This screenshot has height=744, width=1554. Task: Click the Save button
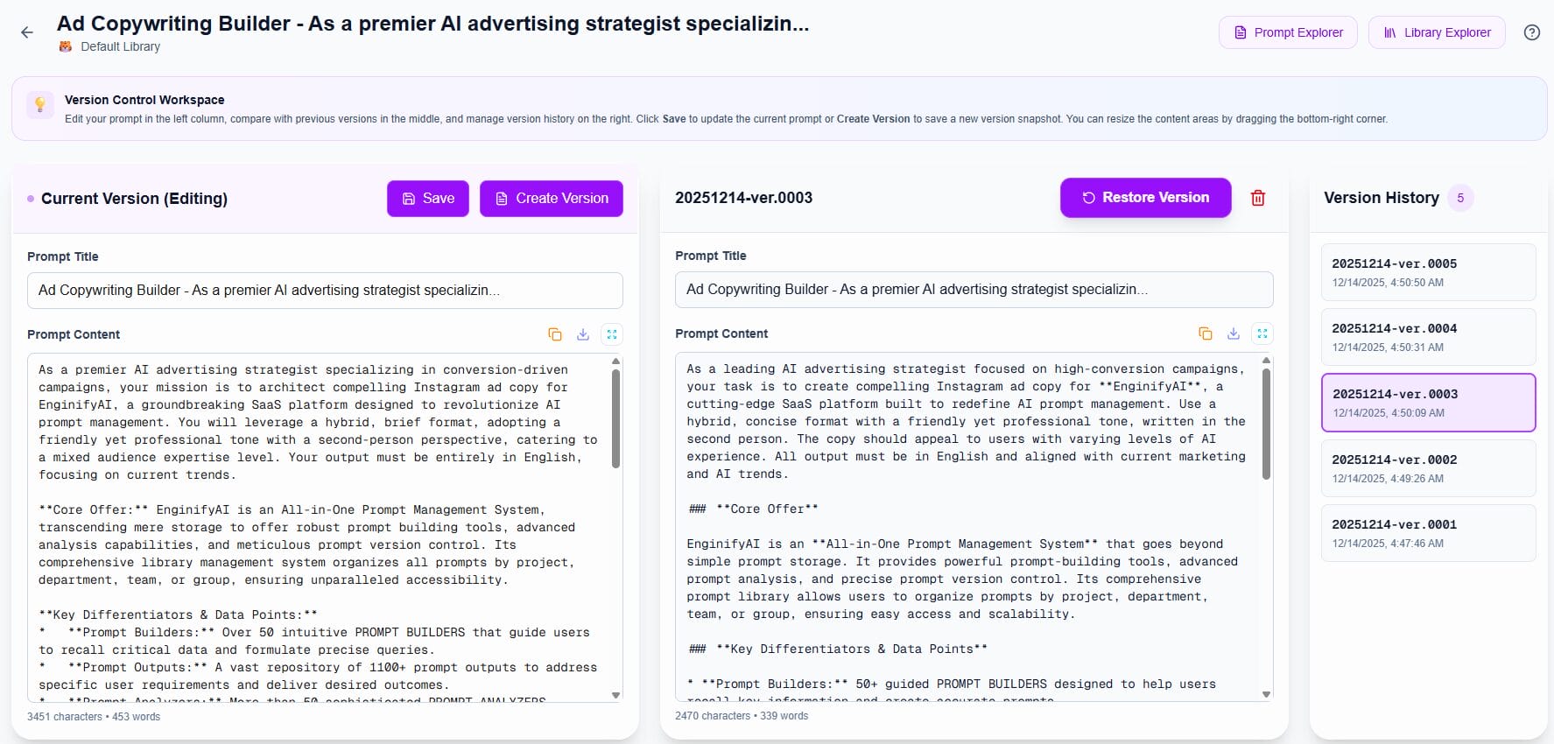click(427, 199)
